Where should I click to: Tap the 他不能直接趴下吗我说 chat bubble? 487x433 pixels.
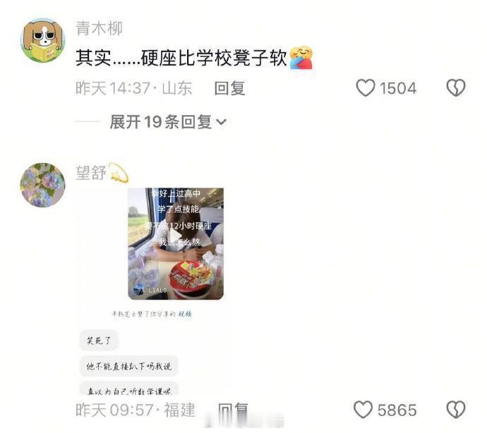click(x=129, y=366)
